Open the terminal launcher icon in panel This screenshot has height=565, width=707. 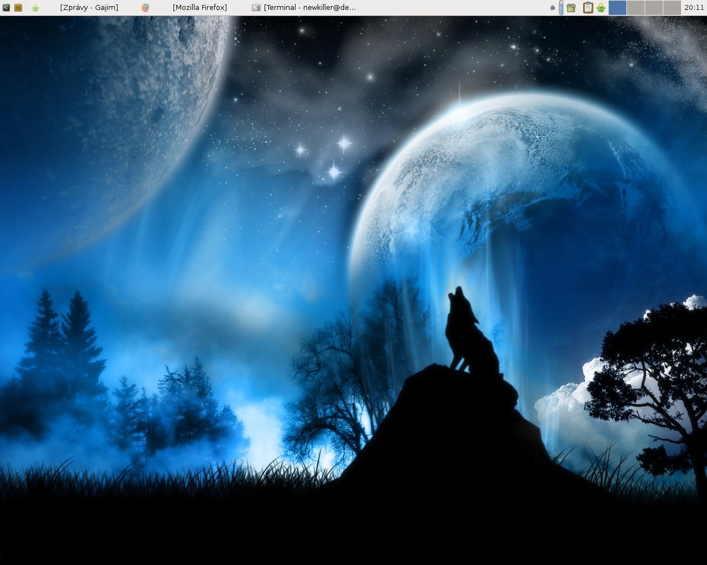click(x=6, y=8)
